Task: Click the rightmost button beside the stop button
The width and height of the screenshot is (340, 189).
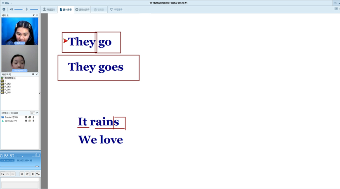Action: [x=38, y=174]
